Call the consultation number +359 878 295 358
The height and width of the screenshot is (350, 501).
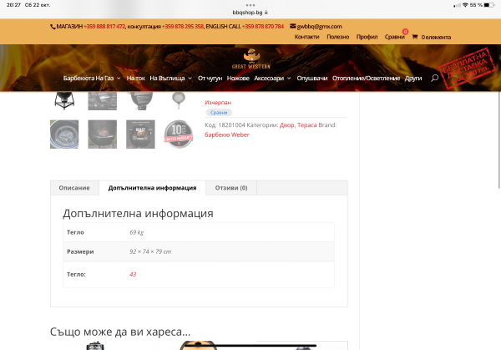pyautogui.click(x=182, y=27)
